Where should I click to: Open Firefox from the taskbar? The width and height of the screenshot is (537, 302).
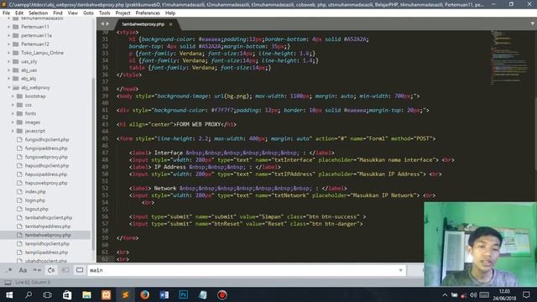click(x=145, y=294)
